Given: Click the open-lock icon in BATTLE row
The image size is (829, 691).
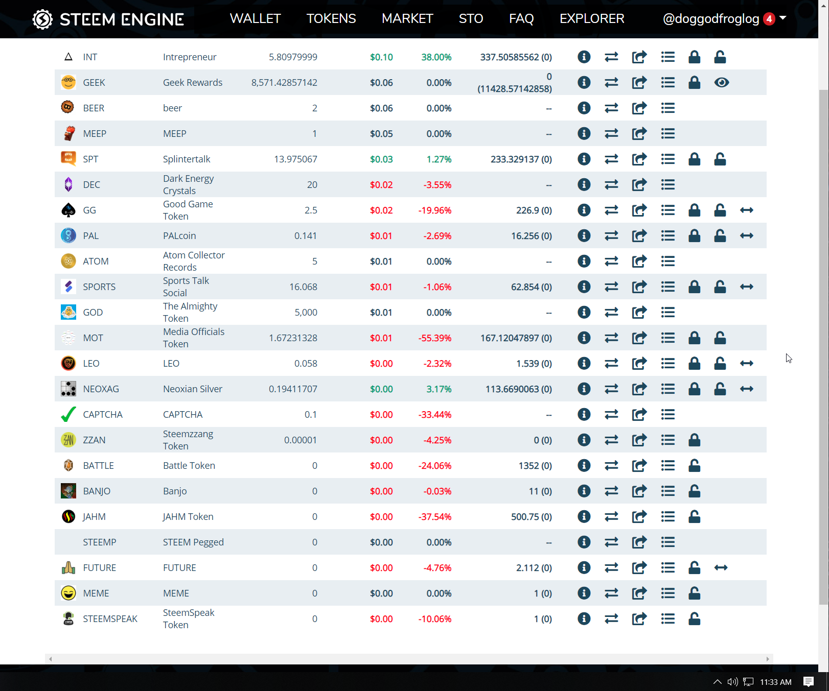Looking at the screenshot, I should point(694,465).
